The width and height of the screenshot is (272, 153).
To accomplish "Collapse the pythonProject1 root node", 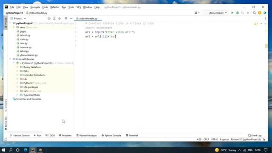I will point(10,23).
